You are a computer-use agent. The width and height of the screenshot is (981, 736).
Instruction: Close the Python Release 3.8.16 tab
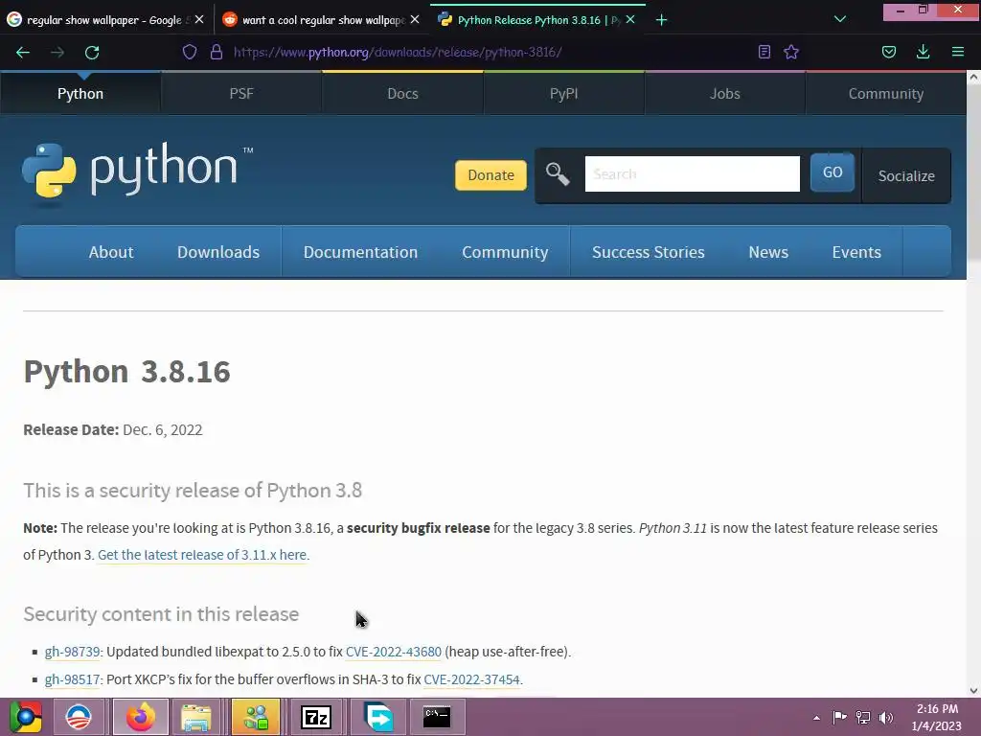[630, 19]
